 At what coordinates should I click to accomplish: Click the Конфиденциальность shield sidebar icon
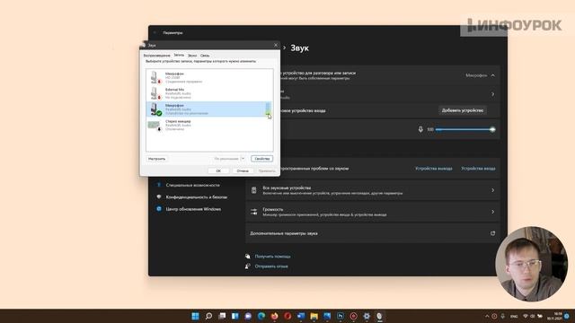coord(159,197)
